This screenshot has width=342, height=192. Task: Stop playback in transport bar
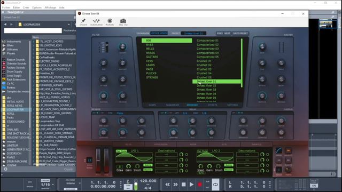184,185
